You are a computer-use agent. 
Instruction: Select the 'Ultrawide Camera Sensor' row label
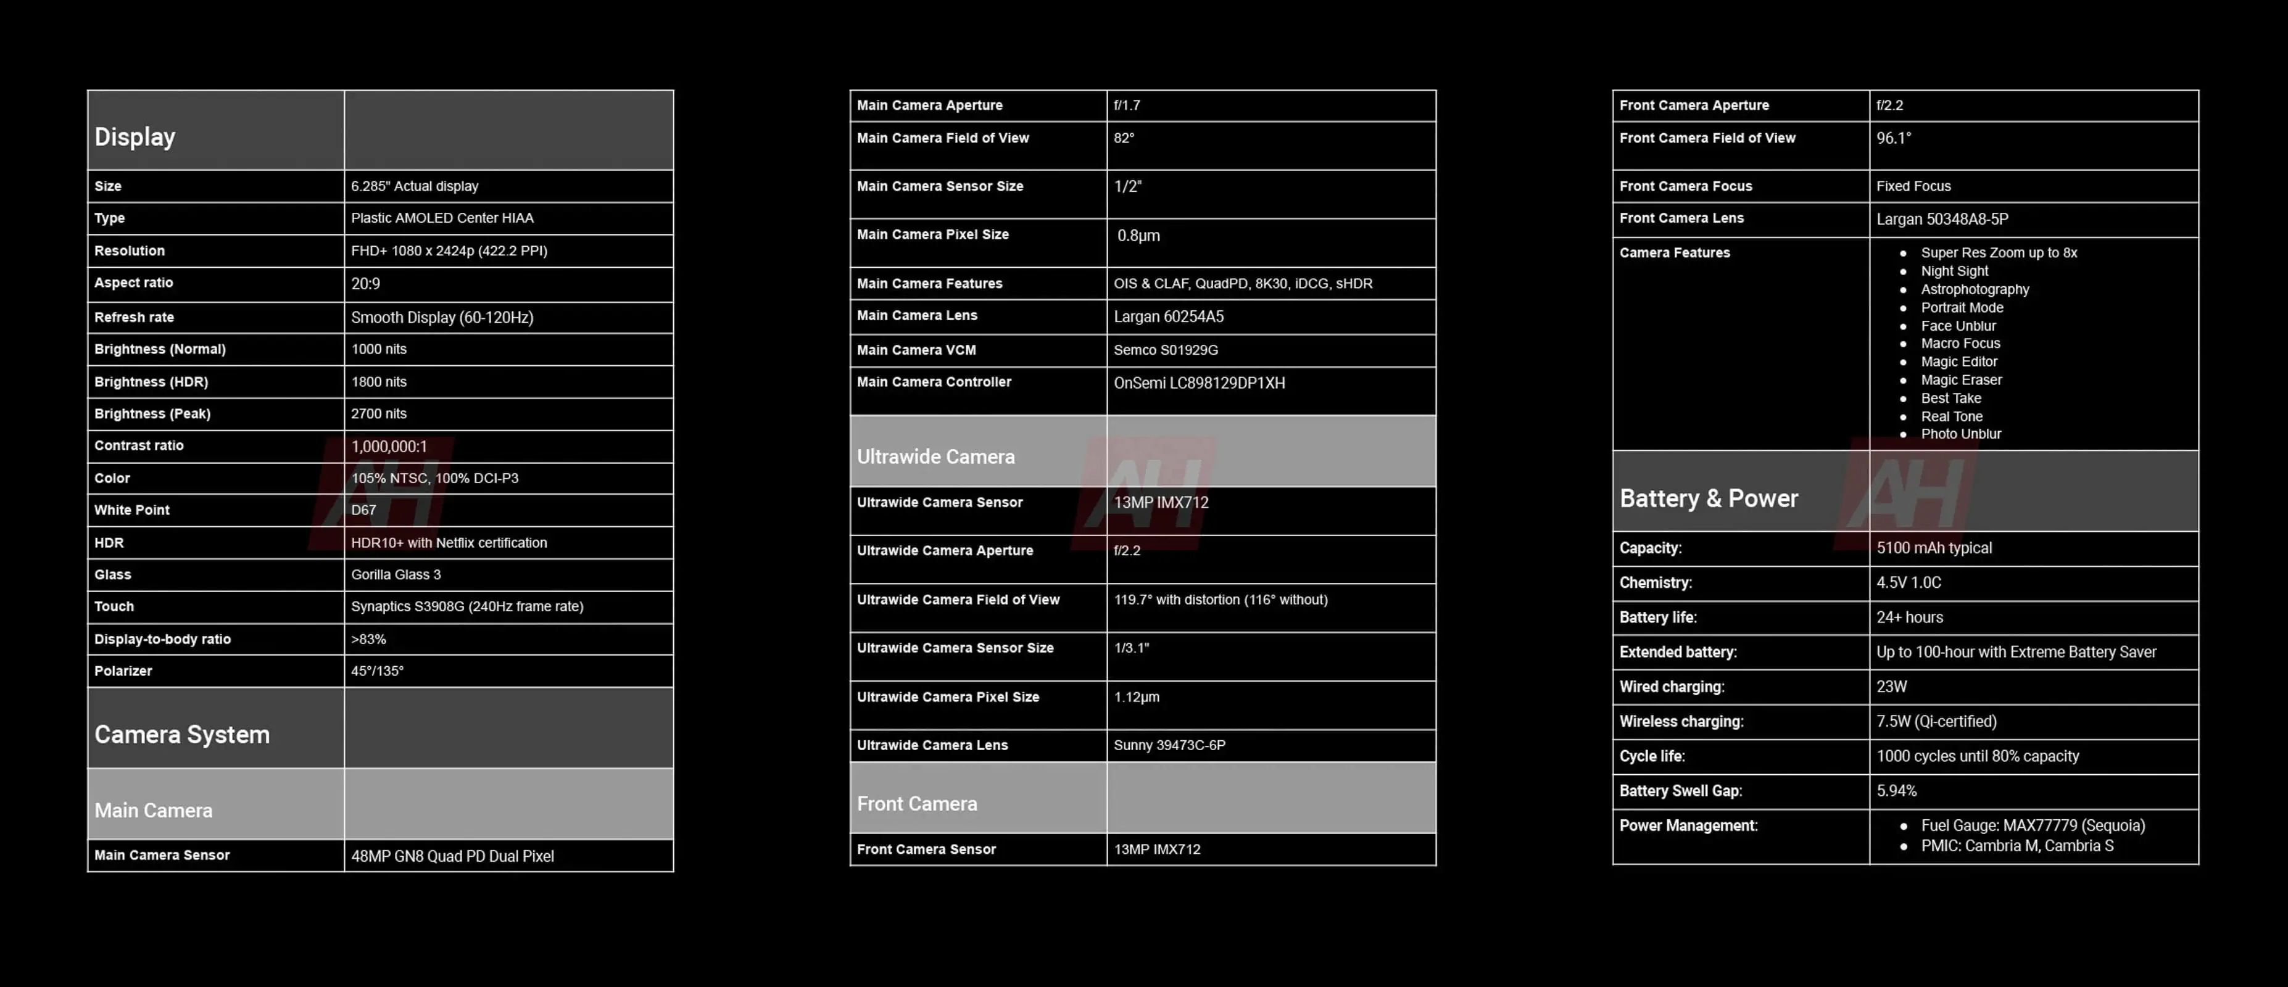(x=940, y=502)
